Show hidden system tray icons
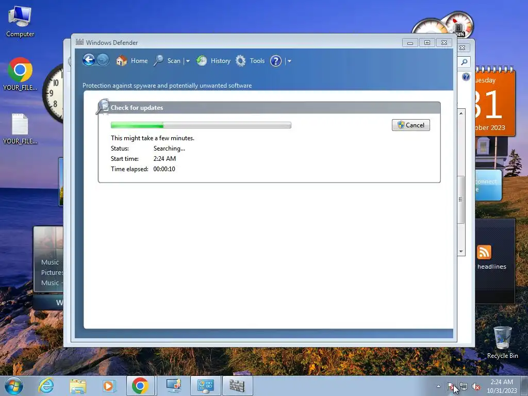The image size is (528, 396). pos(438,386)
